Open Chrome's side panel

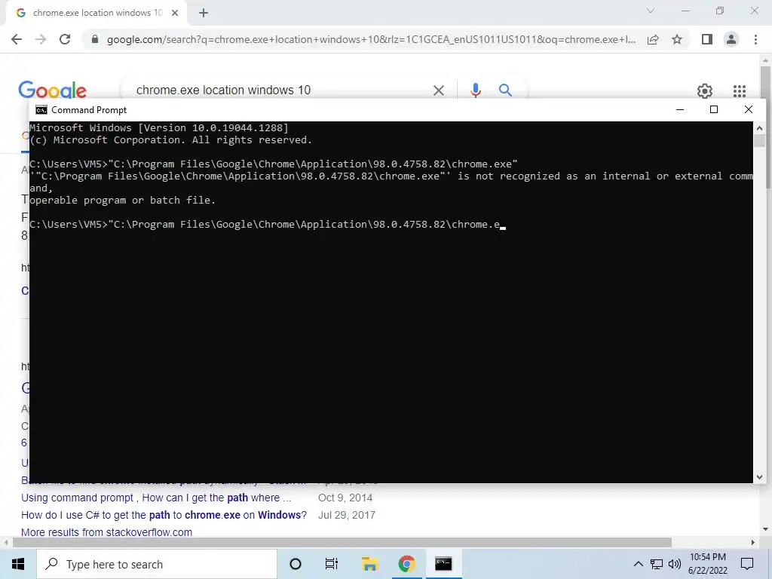(x=707, y=39)
